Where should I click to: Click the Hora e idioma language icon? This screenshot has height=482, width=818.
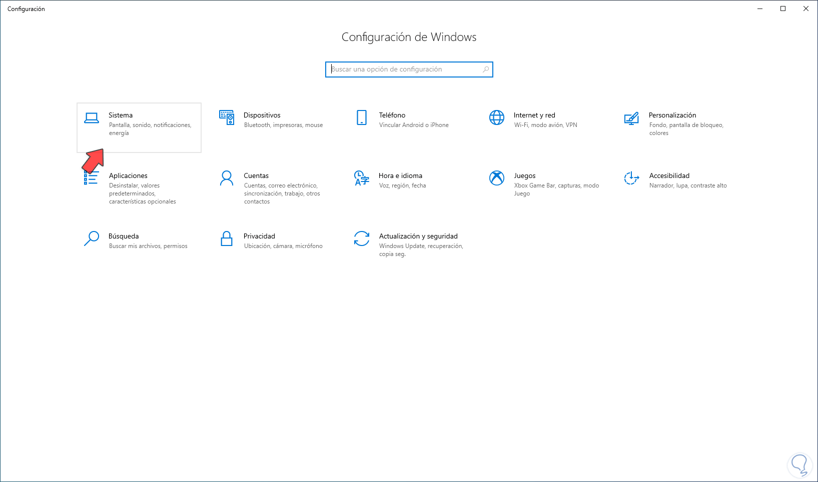click(x=361, y=178)
